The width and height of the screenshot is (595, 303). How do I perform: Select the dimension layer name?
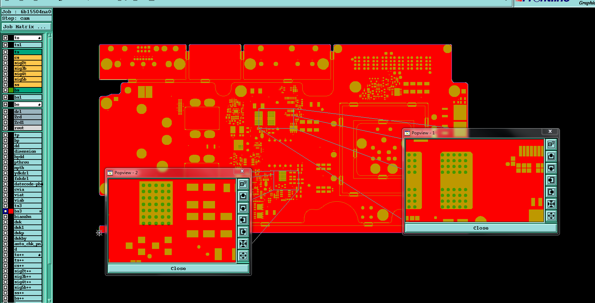[28, 151]
